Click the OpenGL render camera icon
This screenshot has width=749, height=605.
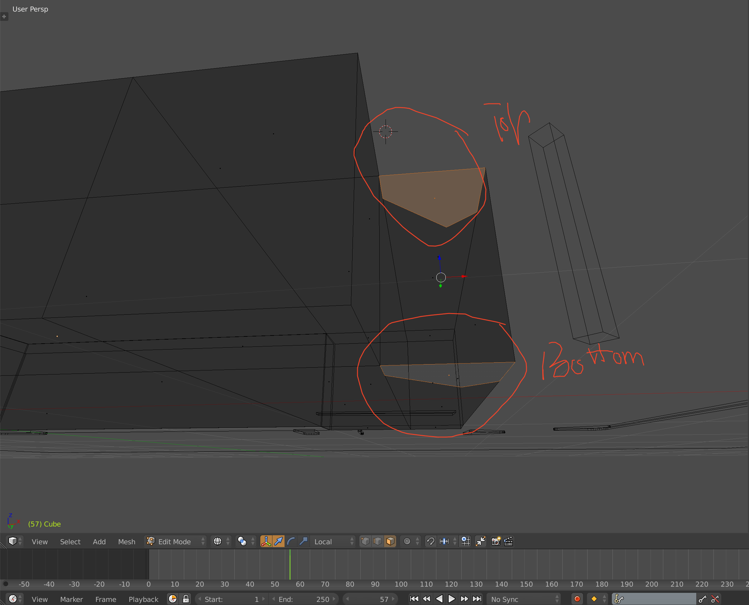click(496, 541)
